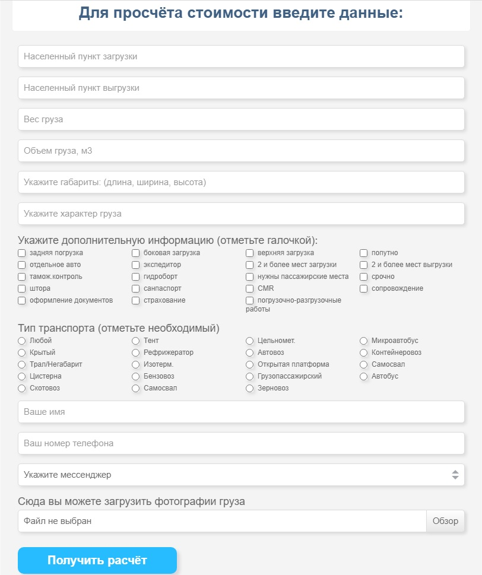This screenshot has width=482, height=575.
Task: Open the "Укажите мессенджер" dropdown
Action: (241, 475)
